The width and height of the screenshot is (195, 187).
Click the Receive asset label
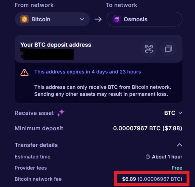[34, 113]
